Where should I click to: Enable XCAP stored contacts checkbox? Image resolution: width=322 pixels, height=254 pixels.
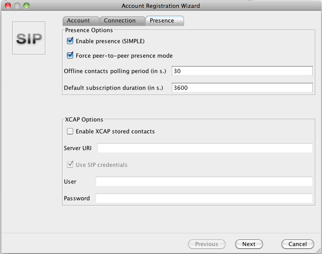click(70, 131)
